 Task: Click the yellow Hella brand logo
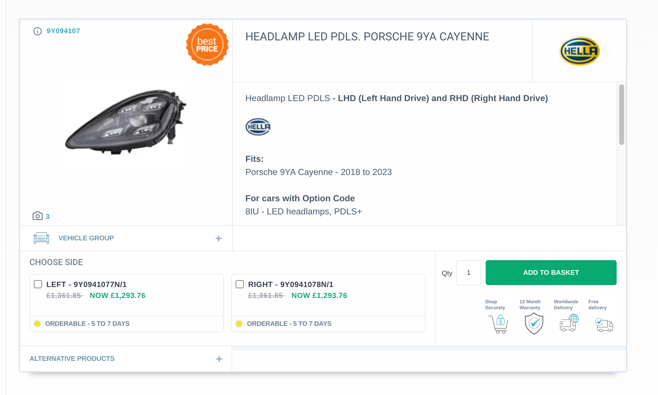pos(579,51)
